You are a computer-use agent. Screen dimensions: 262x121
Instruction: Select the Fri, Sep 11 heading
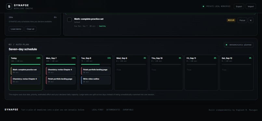click(x=191, y=58)
